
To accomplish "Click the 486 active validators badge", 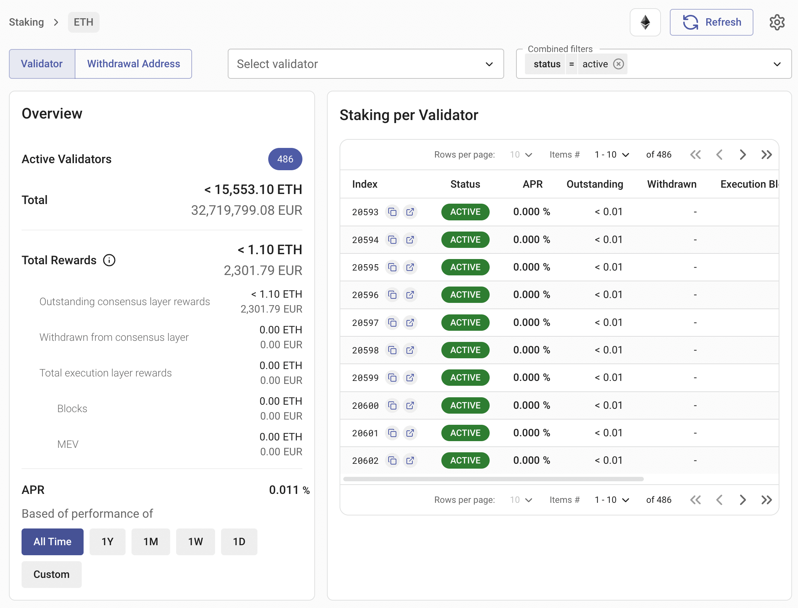I will click(x=285, y=159).
